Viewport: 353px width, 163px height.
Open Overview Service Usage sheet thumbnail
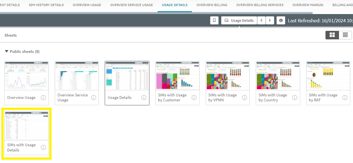77,76
